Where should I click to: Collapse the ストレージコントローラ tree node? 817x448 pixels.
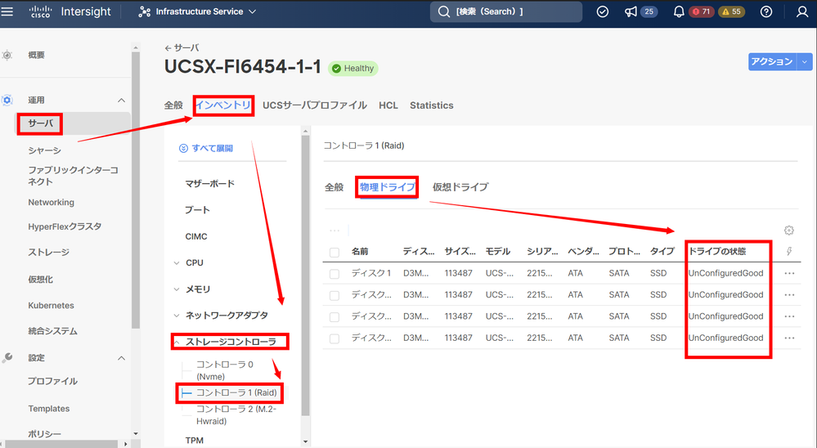click(x=177, y=343)
